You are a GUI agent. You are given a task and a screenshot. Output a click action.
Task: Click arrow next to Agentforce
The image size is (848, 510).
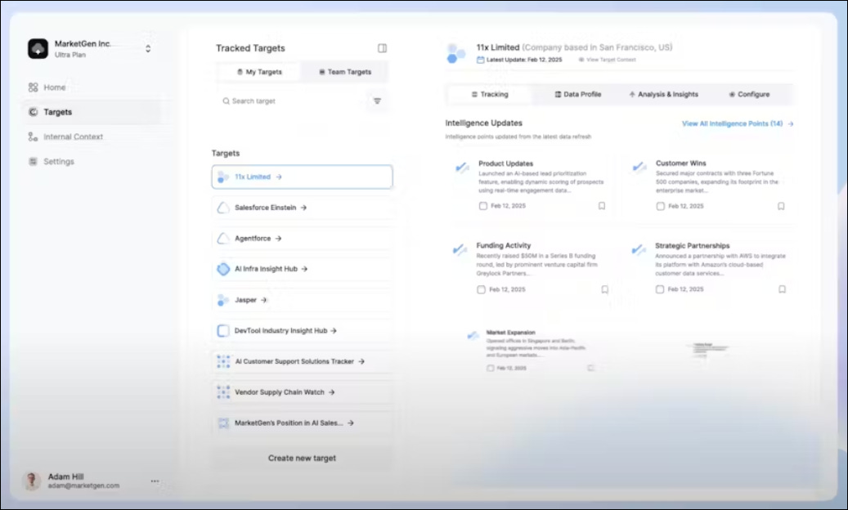(278, 239)
